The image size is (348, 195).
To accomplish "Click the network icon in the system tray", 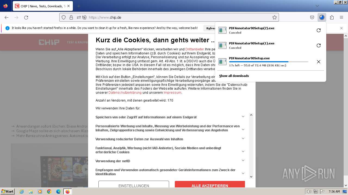I will [315, 191].
